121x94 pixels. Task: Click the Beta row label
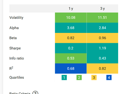[x=13, y=38]
